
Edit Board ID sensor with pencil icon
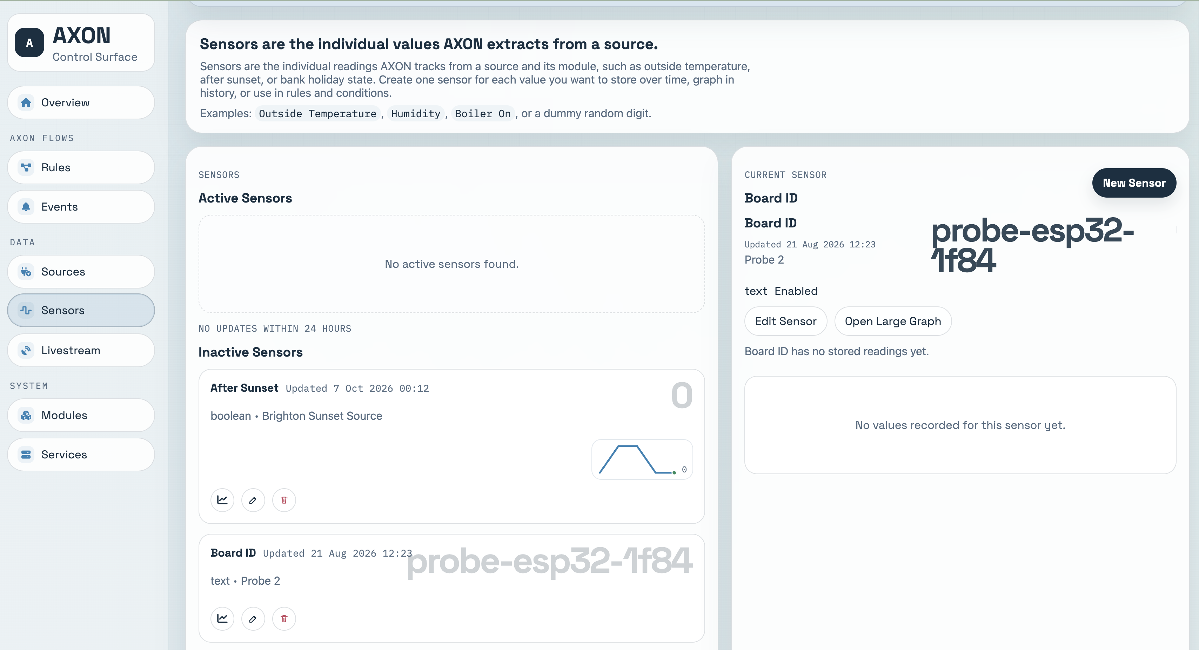tap(253, 619)
